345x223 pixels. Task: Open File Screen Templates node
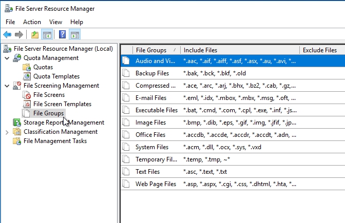click(62, 104)
